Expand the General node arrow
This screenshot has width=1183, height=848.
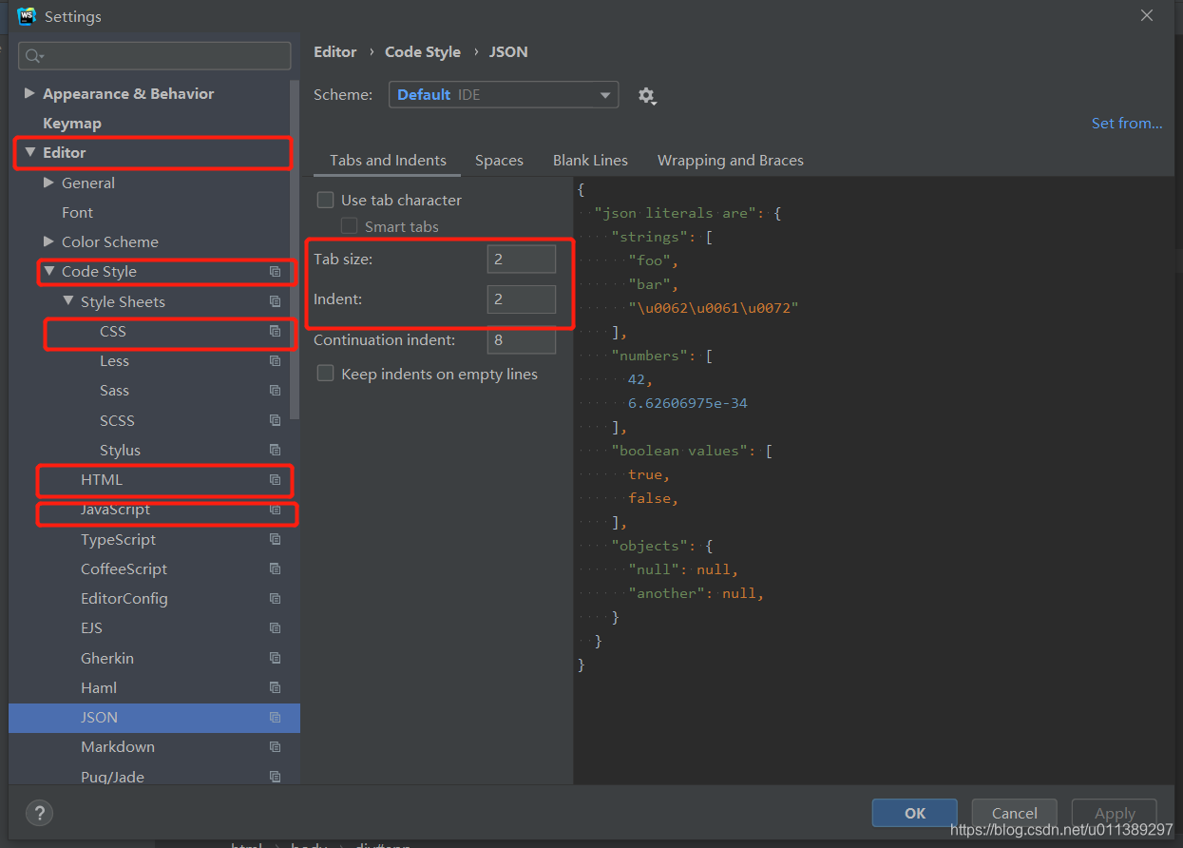(x=49, y=183)
